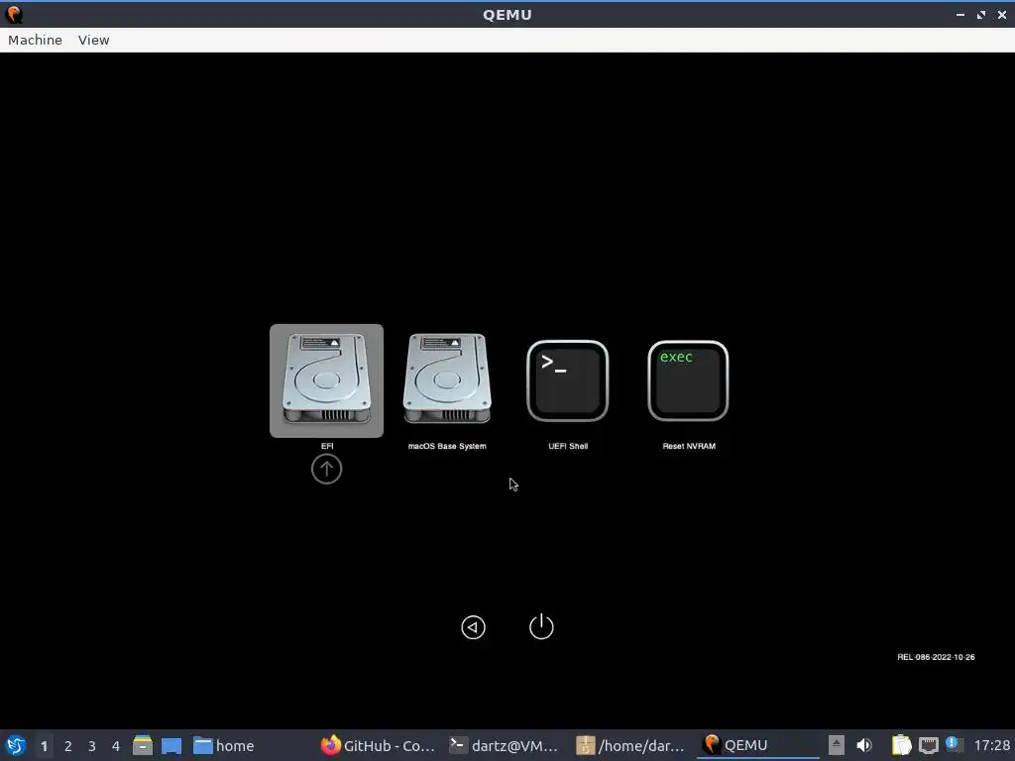Screen dimensions: 1015x761
Task: Open the Machine menu
Action: pyautogui.click(x=35, y=40)
